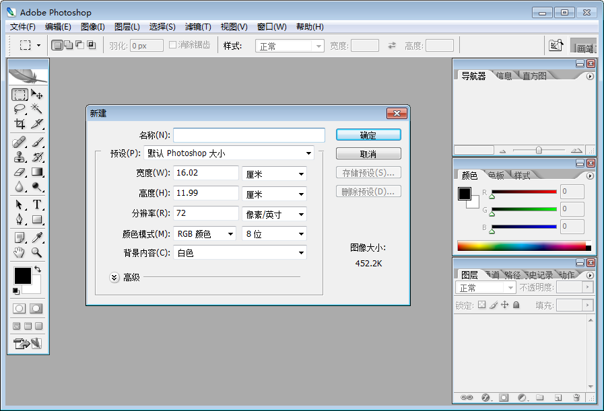Open the width unit dropdown

pos(274,174)
